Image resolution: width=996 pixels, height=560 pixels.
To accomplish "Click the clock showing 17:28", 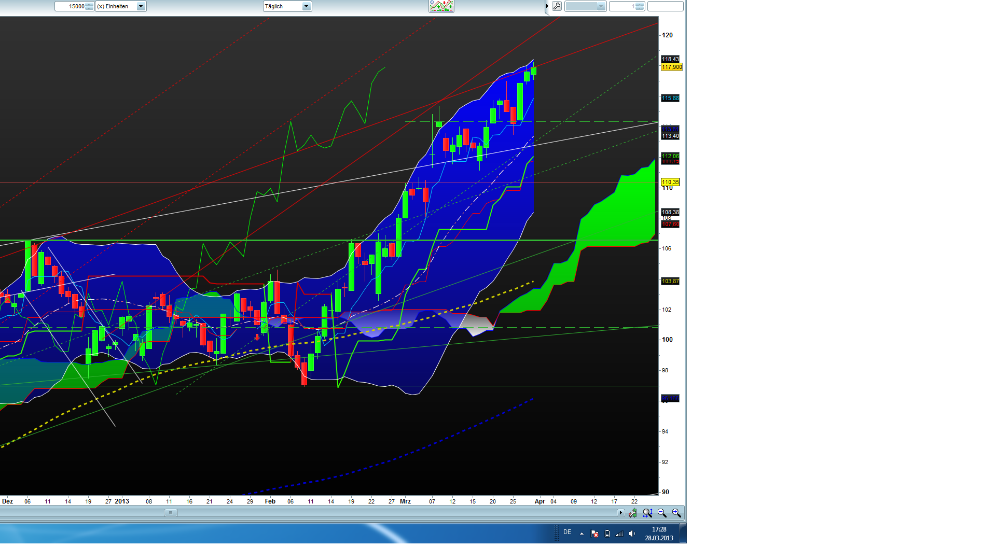I will click(x=659, y=534).
